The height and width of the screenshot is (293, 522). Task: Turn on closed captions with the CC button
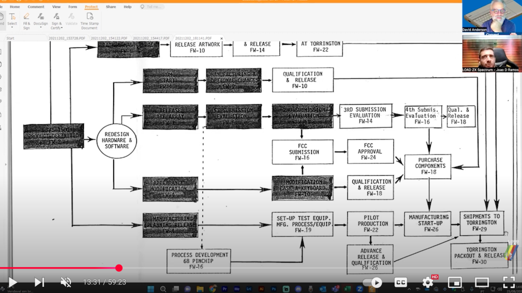[401, 282]
